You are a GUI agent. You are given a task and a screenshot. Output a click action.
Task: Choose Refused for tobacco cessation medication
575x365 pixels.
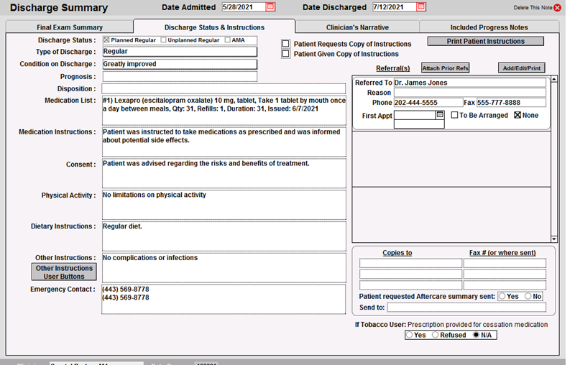[x=436, y=335]
